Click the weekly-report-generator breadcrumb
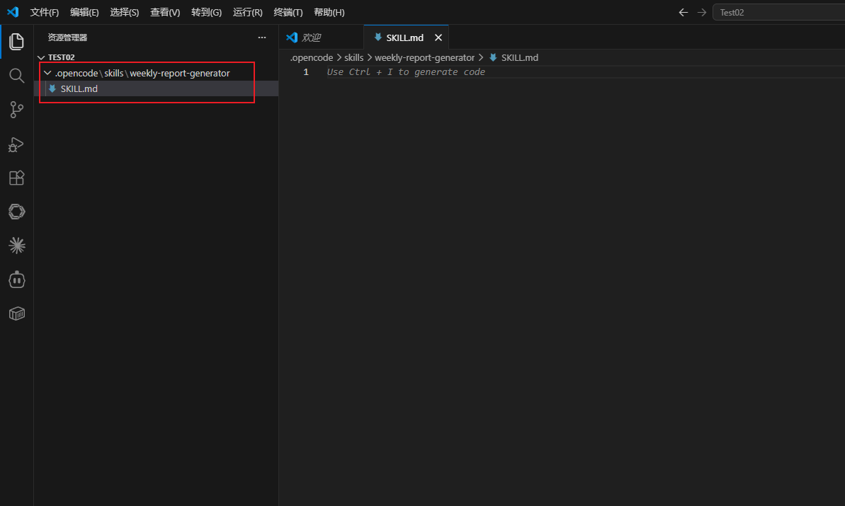This screenshot has width=845, height=506. [x=425, y=57]
